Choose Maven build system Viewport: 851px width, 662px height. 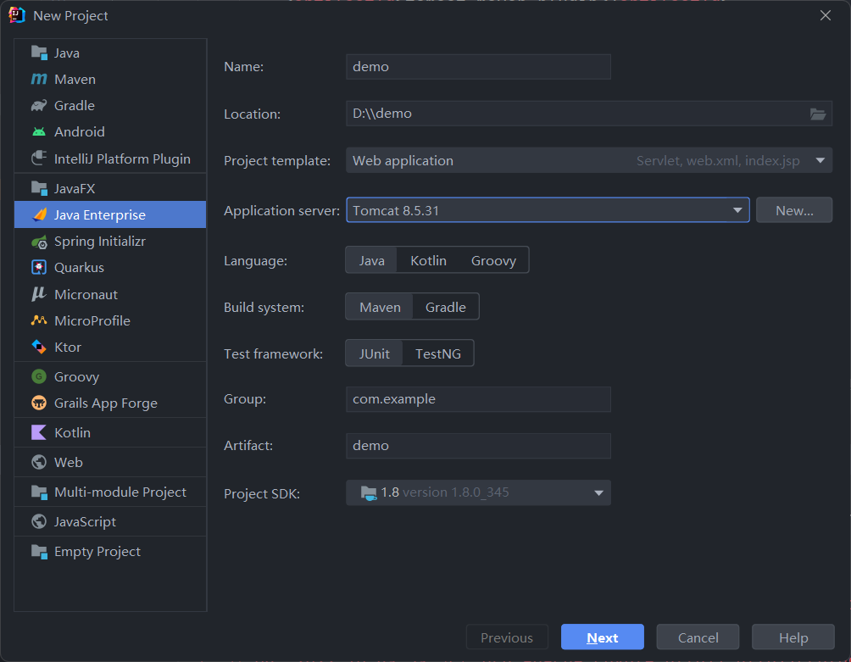click(380, 307)
